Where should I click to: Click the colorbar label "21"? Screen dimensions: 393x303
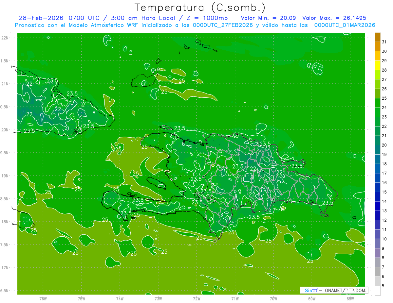tap(384, 136)
